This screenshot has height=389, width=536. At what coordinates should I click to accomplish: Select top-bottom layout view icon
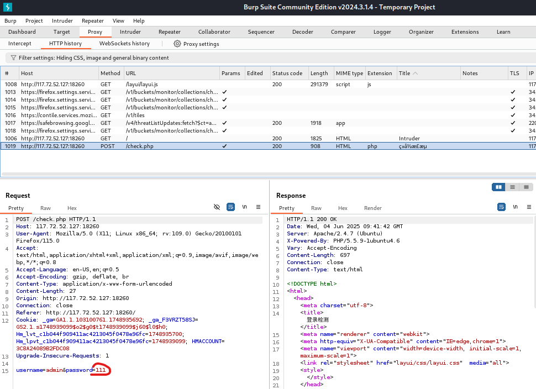tap(512, 187)
